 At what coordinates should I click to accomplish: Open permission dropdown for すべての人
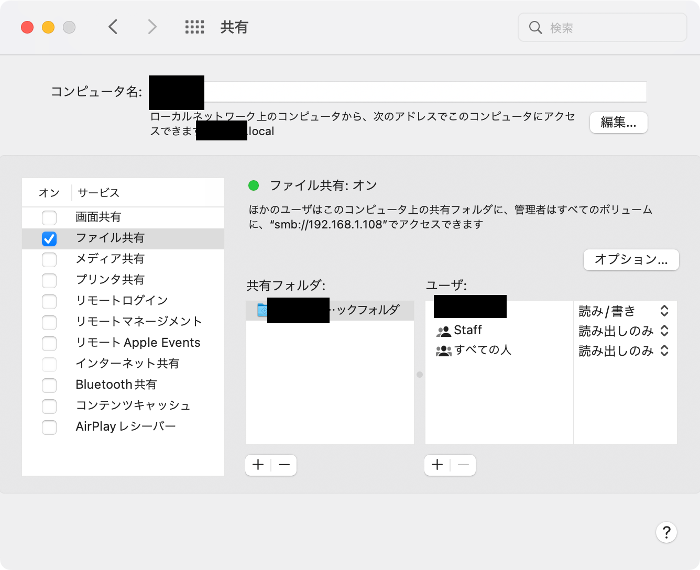(x=664, y=351)
